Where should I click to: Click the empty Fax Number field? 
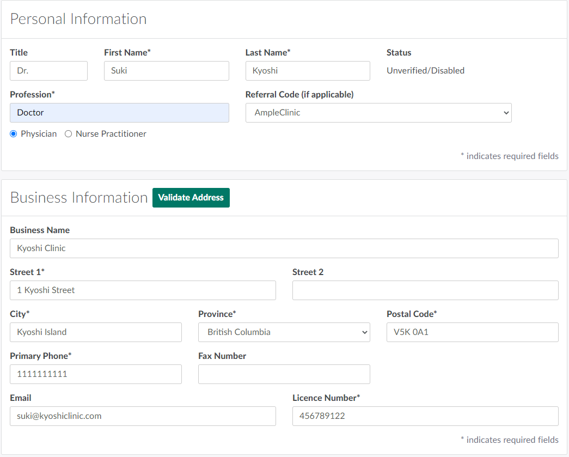pyautogui.click(x=284, y=374)
